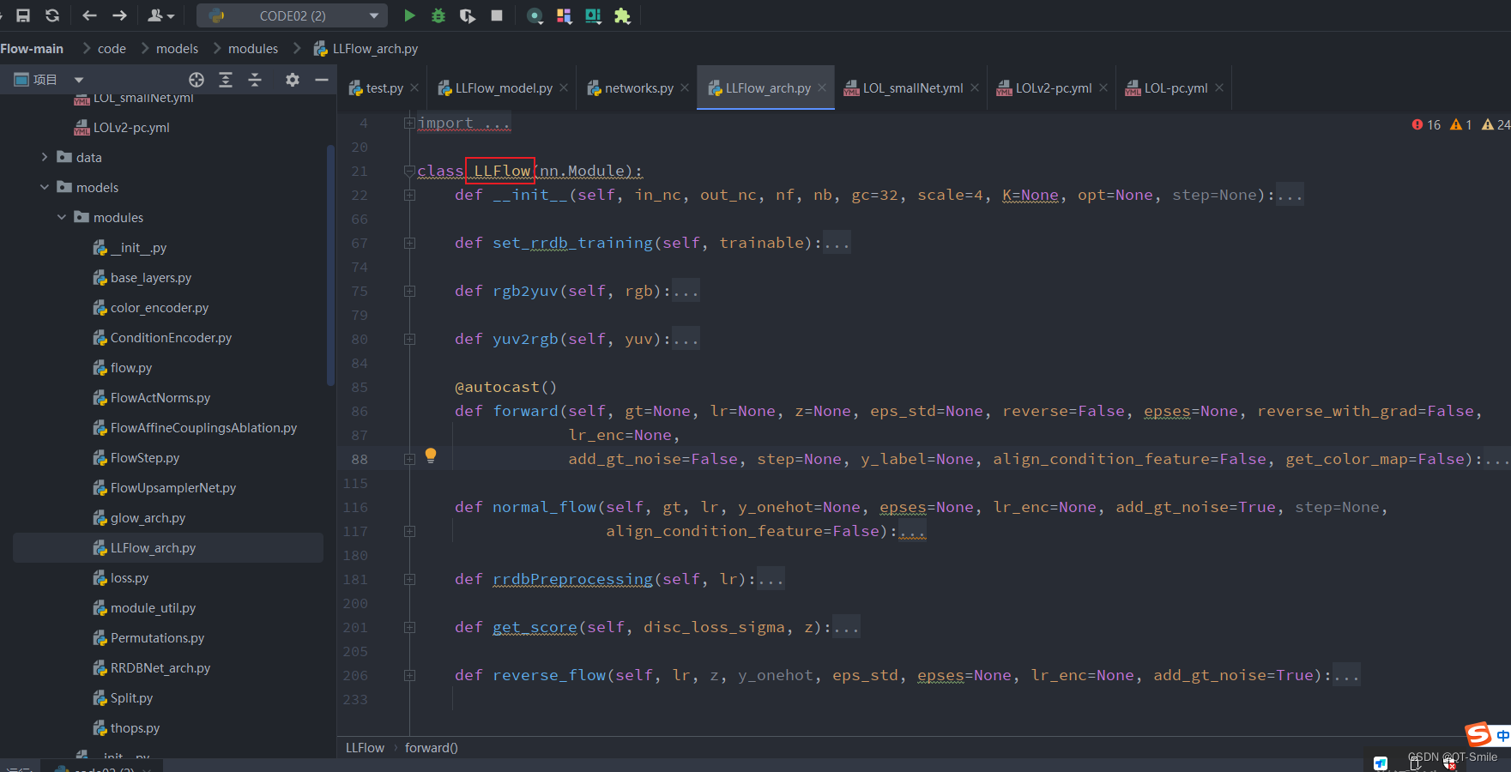Open the user account dropdown icon

(x=160, y=15)
